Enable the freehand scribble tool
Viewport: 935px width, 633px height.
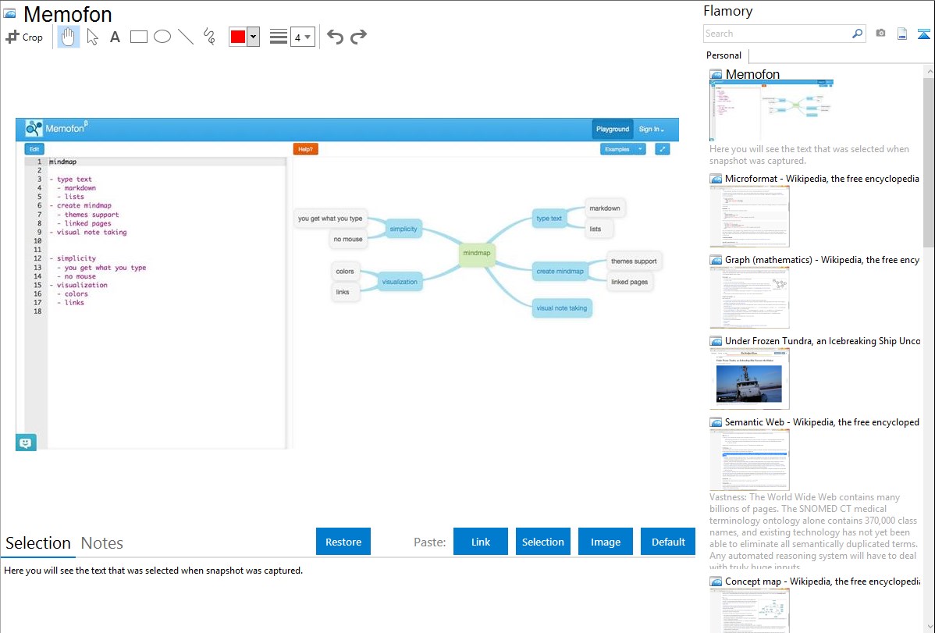209,37
